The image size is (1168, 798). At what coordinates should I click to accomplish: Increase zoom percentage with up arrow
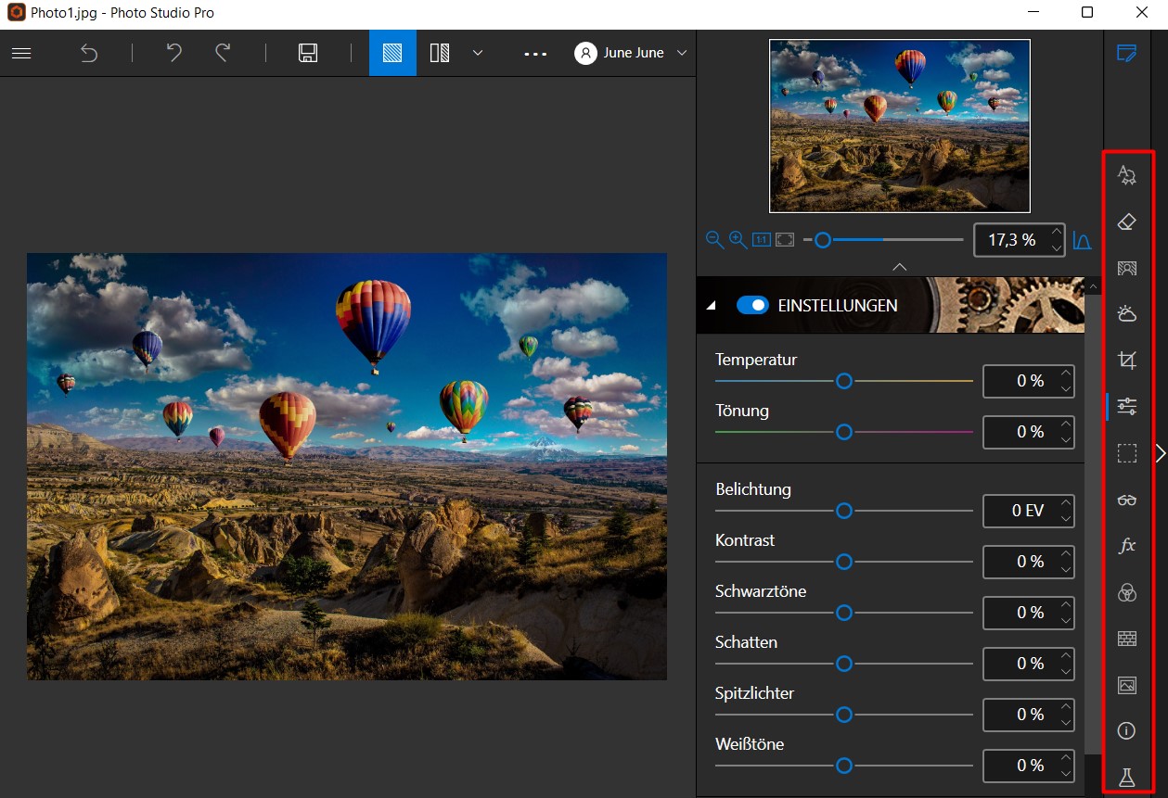(1057, 233)
